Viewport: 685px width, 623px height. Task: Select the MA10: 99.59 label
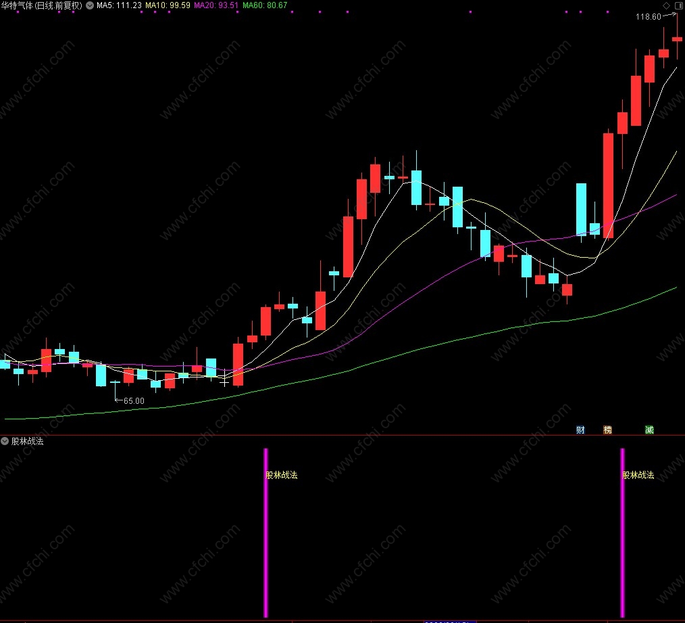point(168,5)
